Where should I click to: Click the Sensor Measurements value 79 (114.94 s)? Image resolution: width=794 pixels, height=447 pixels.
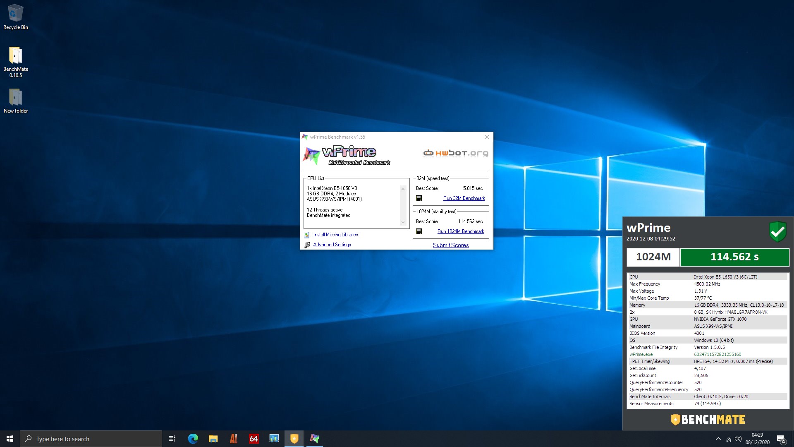click(707, 404)
